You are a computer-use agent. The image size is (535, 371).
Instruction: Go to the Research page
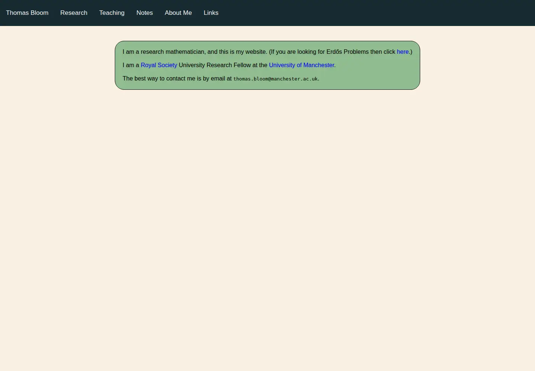point(74,13)
